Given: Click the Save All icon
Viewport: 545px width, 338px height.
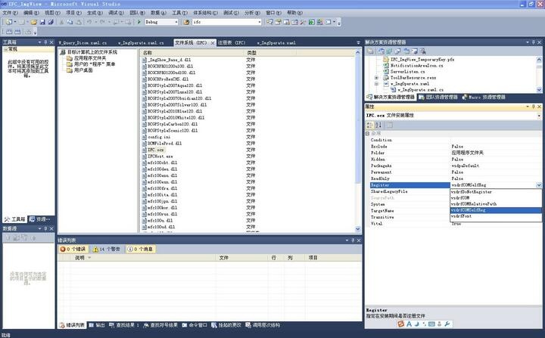Looking at the screenshot, I should (51, 22).
